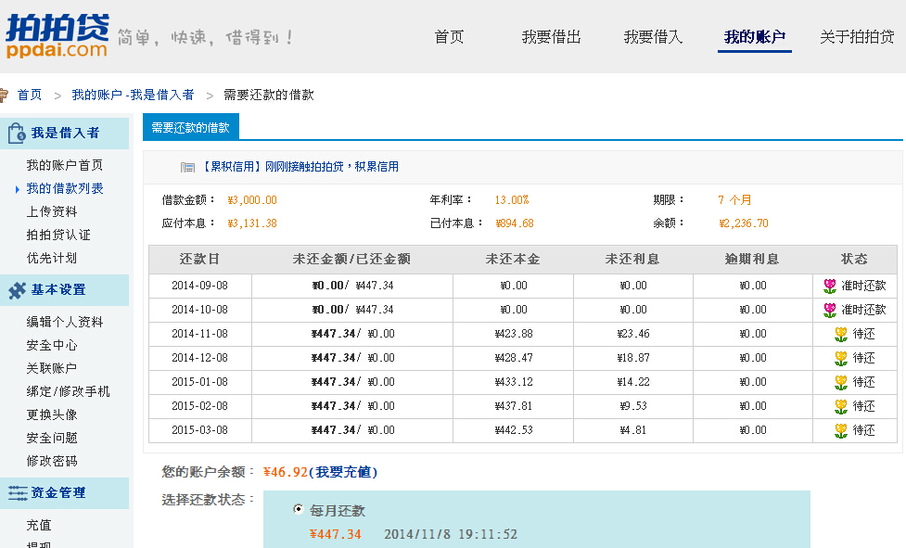Open the 我要借出 navigation menu
906x548 pixels.
551,37
